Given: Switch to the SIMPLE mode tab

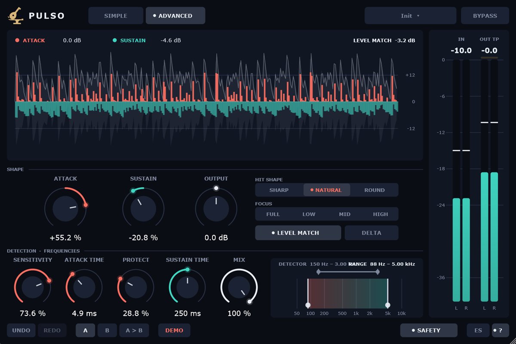Looking at the screenshot, I should [116, 15].
